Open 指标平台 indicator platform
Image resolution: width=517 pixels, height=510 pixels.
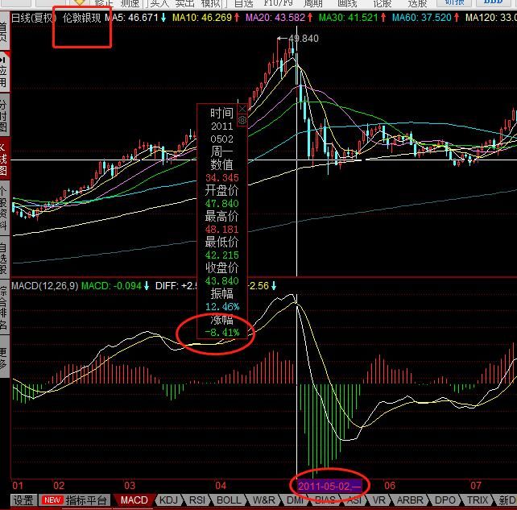click(75, 500)
